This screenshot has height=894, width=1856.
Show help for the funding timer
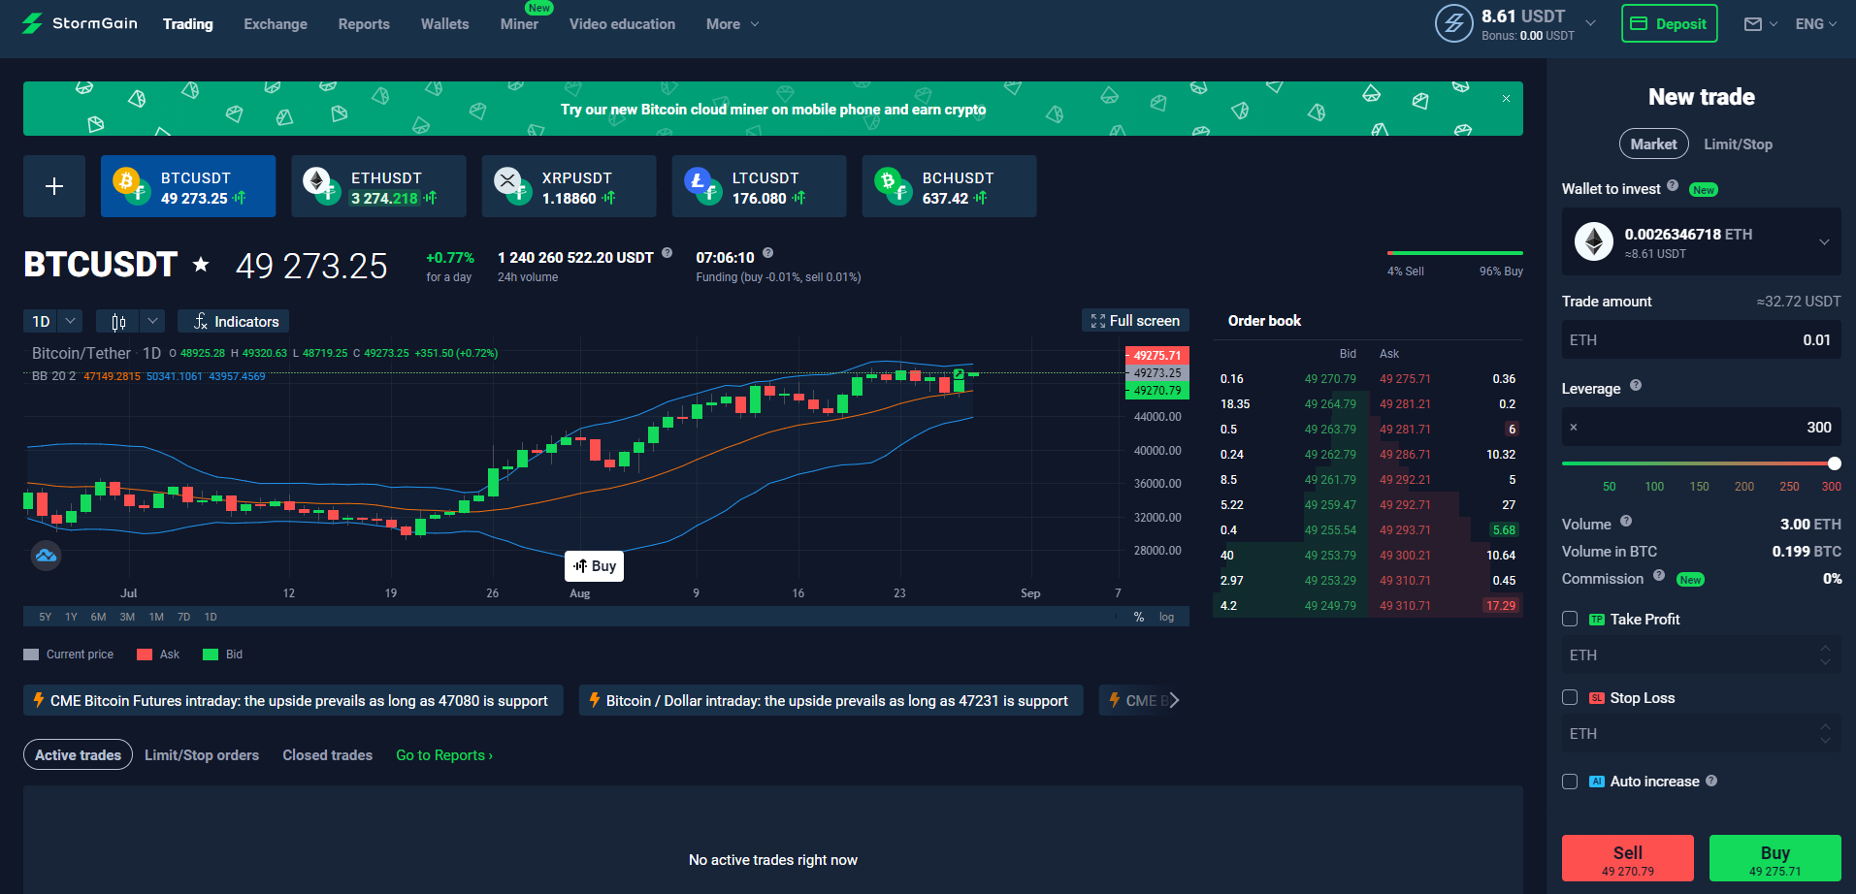coord(768,253)
